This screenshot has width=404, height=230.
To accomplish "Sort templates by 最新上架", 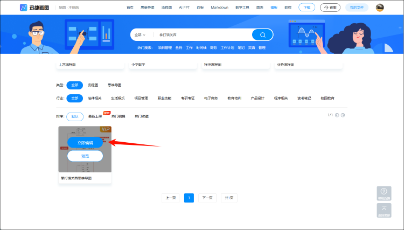I will 95,117.
